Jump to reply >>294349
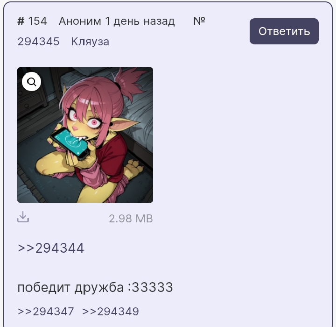 tap(111, 312)
